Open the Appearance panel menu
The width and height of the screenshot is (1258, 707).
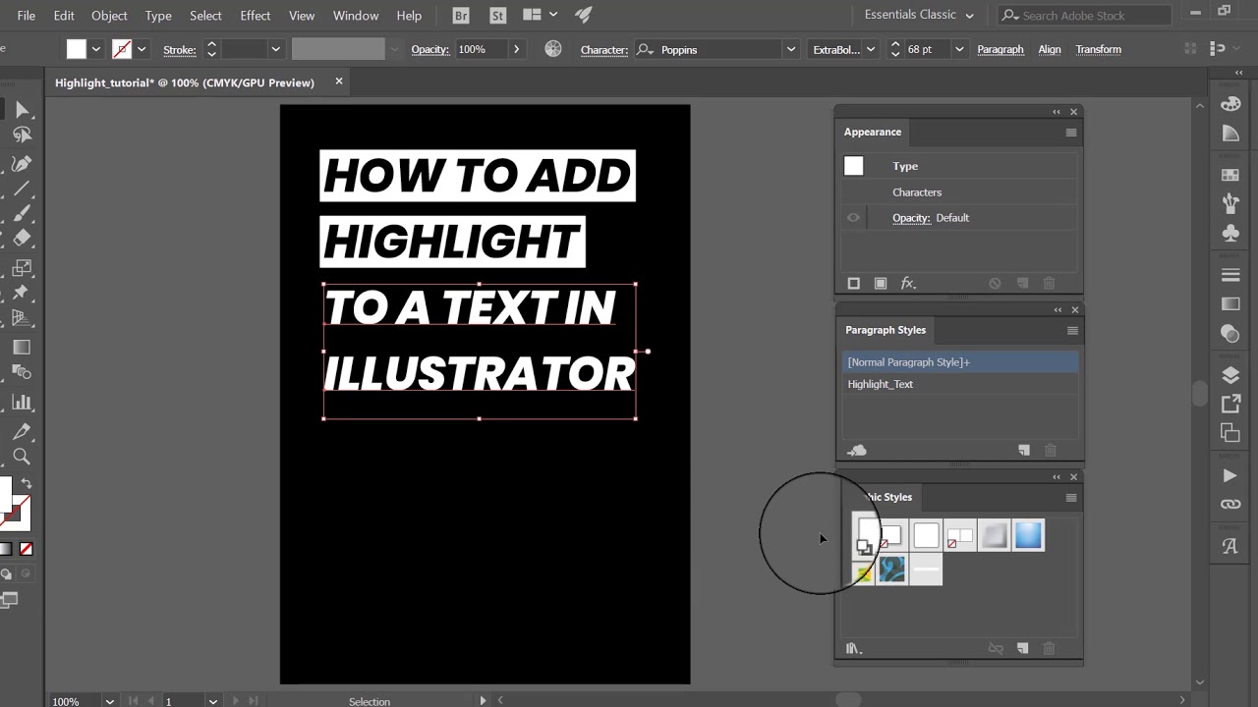tap(1070, 133)
